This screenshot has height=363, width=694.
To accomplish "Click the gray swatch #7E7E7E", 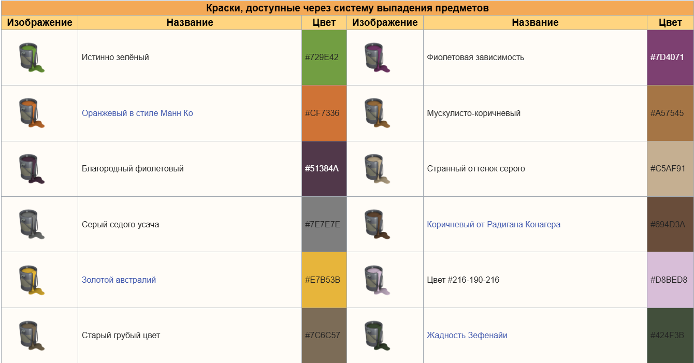I will [324, 224].
